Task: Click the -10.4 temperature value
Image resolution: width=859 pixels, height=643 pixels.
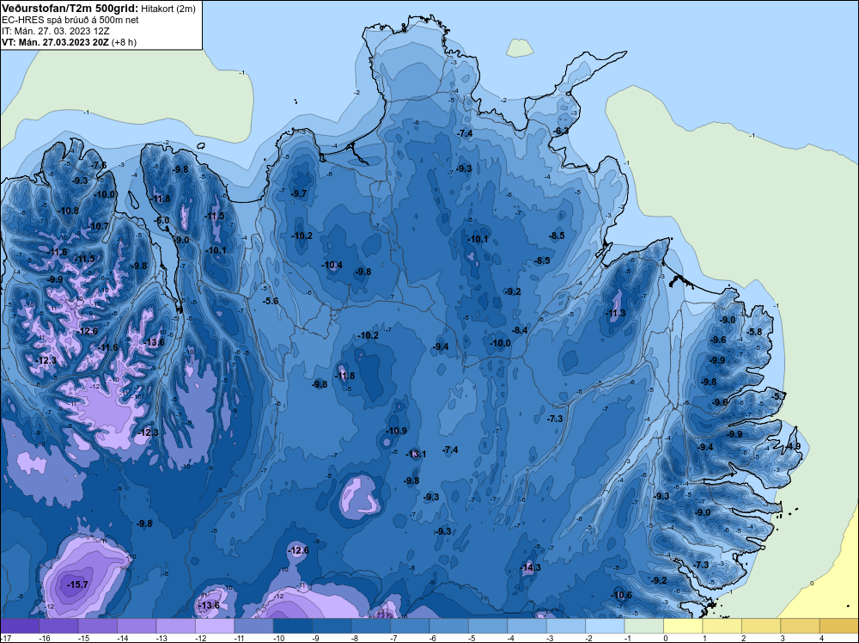Action: coord(332,266)
